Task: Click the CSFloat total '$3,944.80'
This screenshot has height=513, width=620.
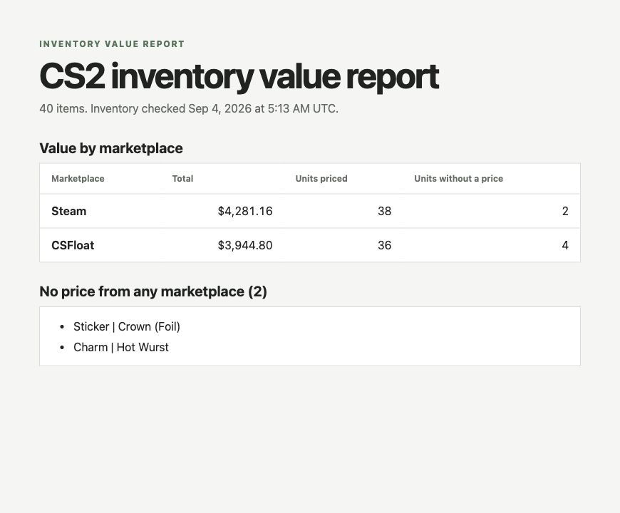Action: (245, 245)
